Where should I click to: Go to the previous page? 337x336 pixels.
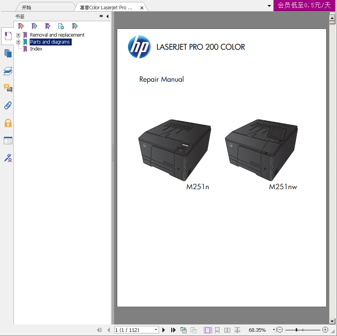tap(108, 330)
